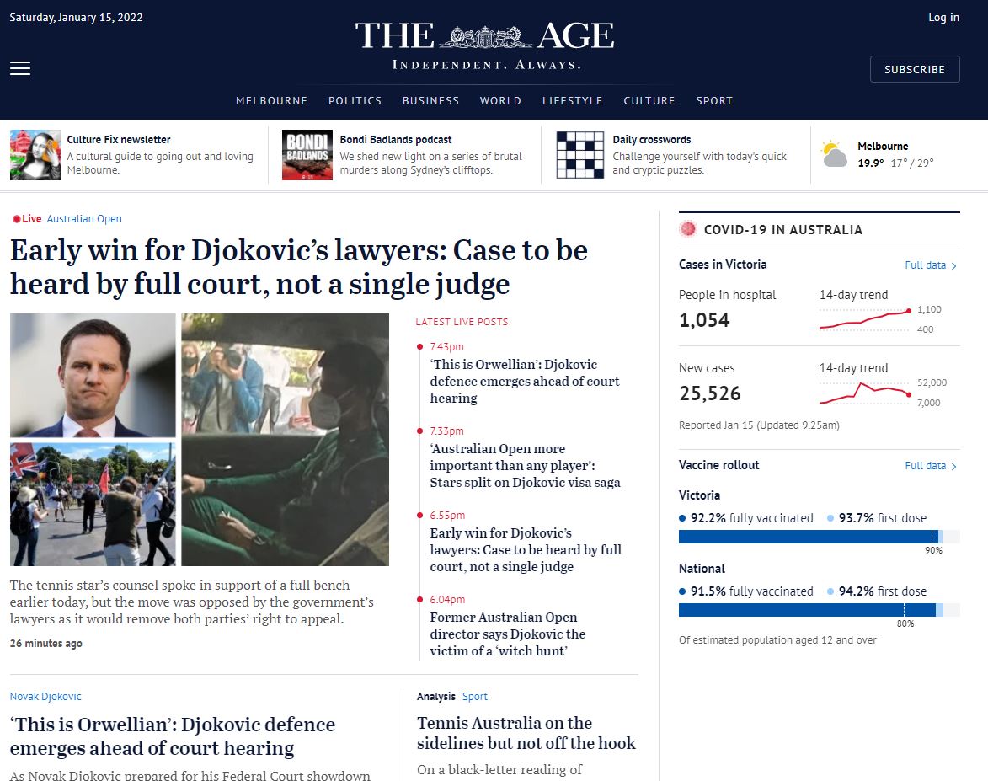Open the 7.43pm 'This is Orwellian' live post
This screenshot has height=781, width=988.
(525, 381)
